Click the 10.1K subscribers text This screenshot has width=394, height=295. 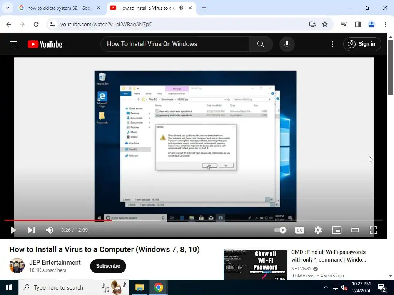pyautogui.click(x=48, y=270)
